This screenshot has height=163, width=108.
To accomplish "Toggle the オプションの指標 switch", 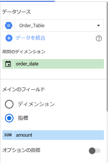I will pyautogui.click(x=95, y=151).
